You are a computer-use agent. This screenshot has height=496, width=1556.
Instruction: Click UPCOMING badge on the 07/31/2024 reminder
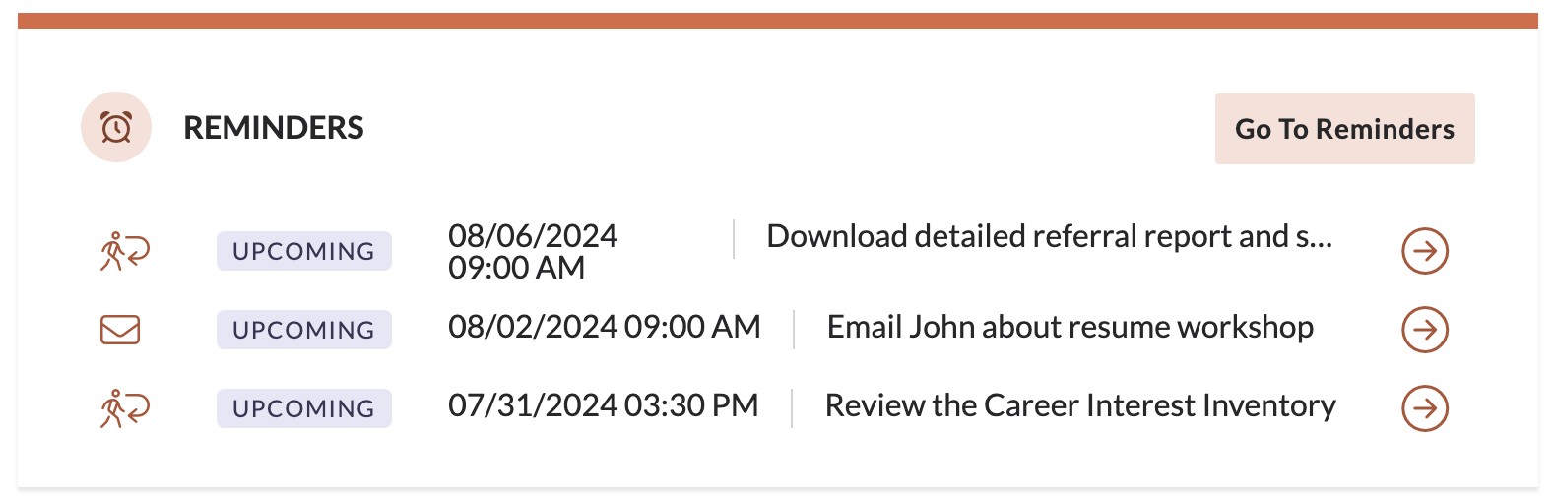point(303,408)
